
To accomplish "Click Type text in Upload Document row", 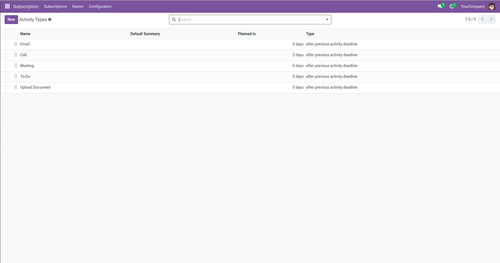I will [332, 87].
